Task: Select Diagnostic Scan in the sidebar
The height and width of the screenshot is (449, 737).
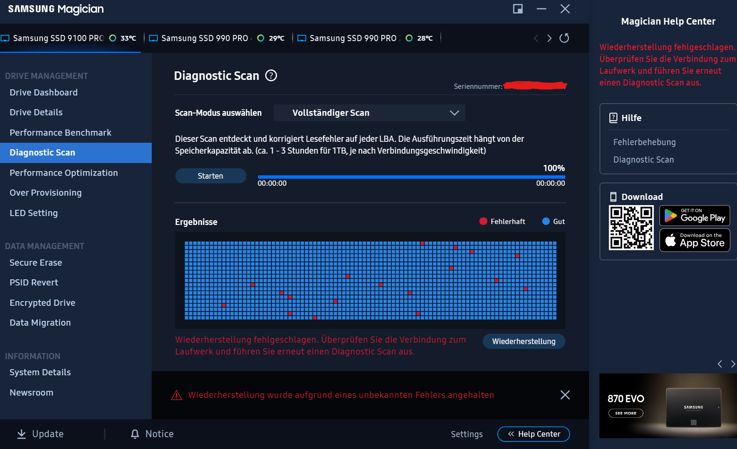Action: tap(76, 153)
